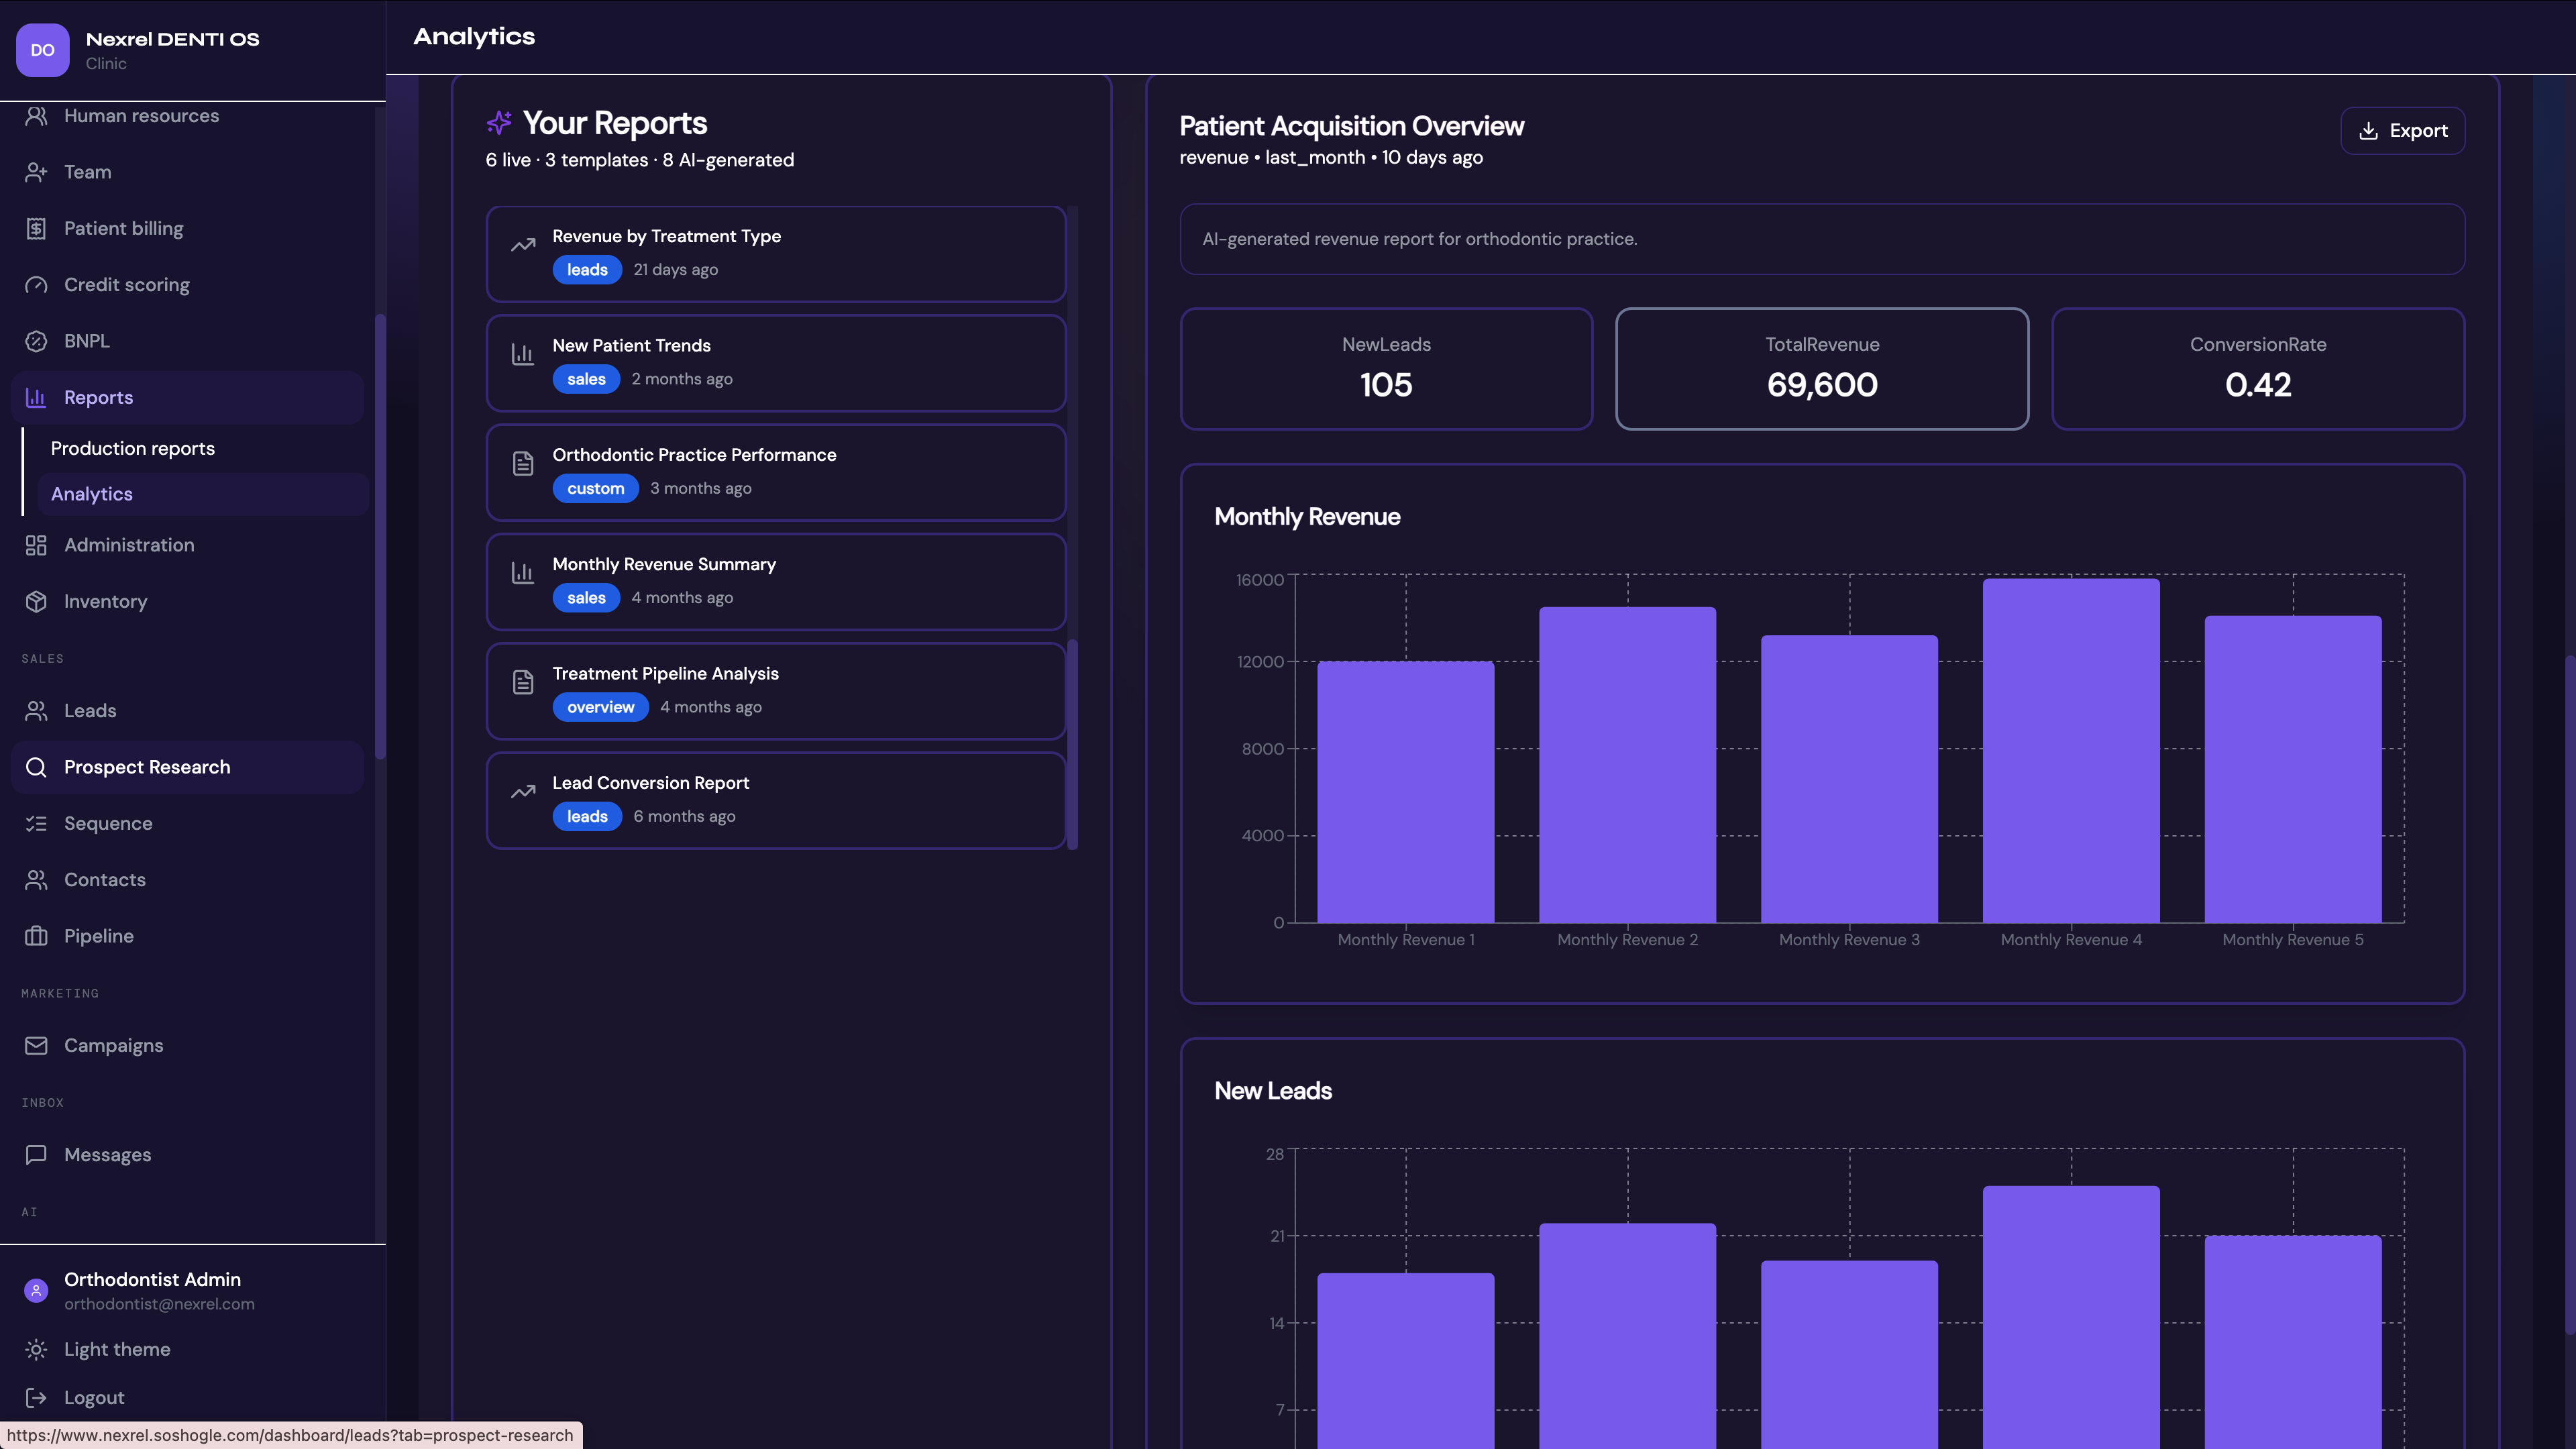The height and width of the screenshot is (1449, 2576).
Task: Click the Patient billing sidebar icon
Action: click(x=36, y=228)
